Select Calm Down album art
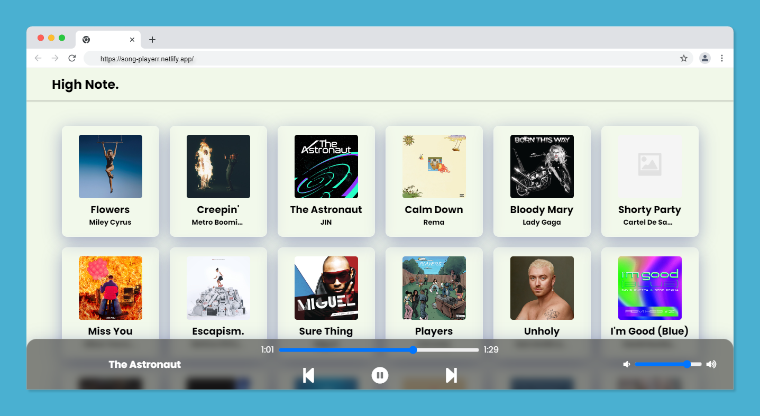The width and height of the screenshot is (760, 416). (x=434, y=167)
